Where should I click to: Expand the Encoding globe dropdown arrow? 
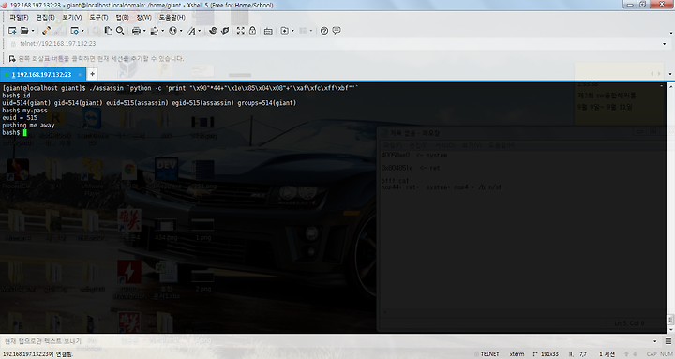181,31
